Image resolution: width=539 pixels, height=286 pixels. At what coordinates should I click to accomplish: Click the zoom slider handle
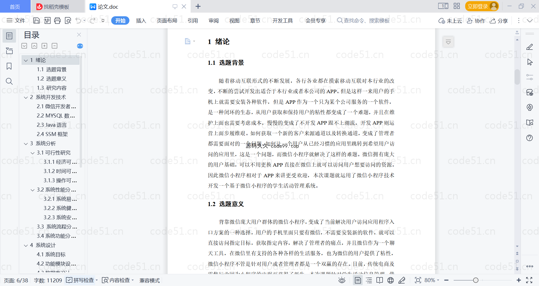point(476,280)
